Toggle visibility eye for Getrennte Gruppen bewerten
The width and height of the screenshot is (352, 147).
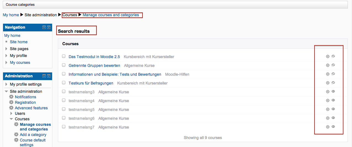[333, 65]
